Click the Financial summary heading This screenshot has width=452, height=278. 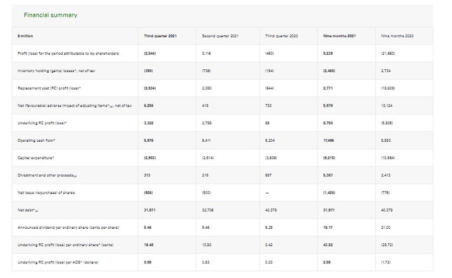coord(50,15)
